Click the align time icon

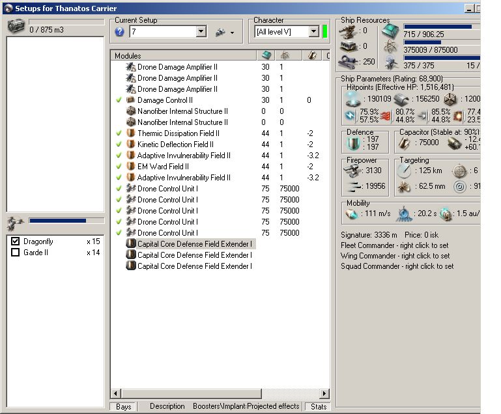click(x=403, y=214)
